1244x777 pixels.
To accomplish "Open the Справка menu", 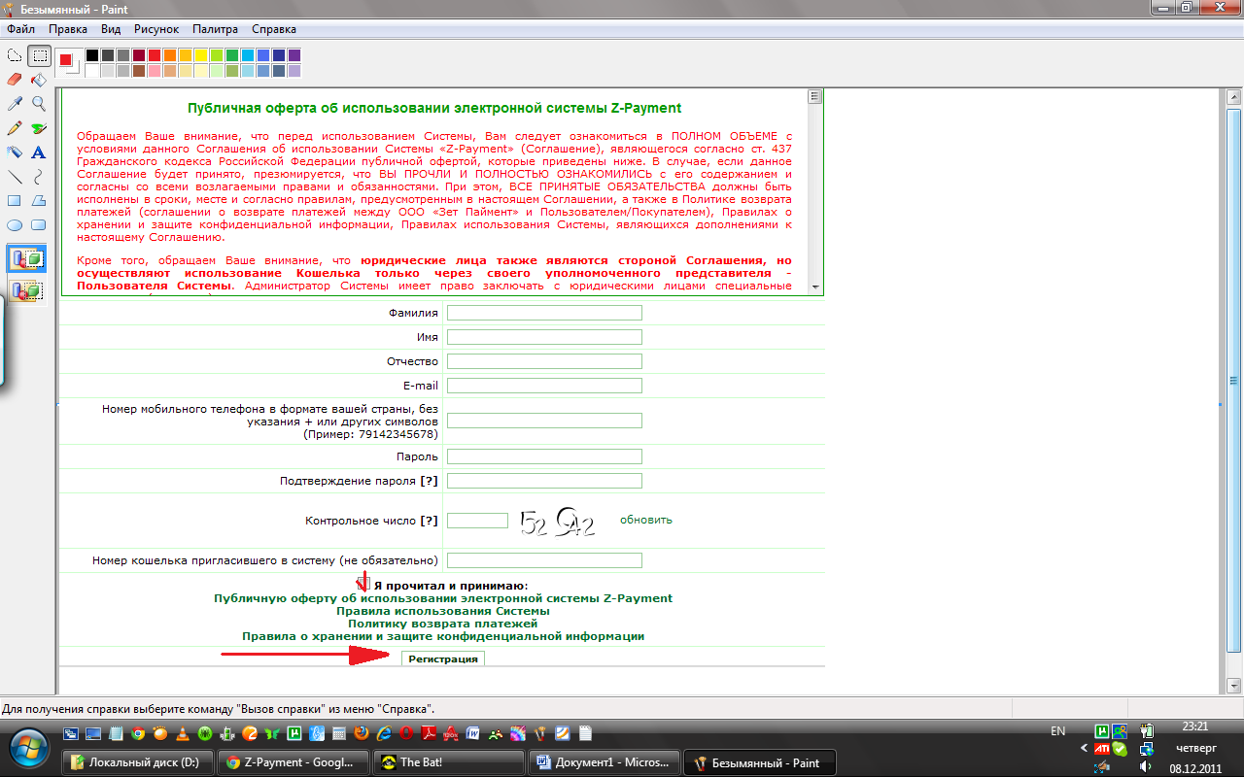I will point(274,29).
